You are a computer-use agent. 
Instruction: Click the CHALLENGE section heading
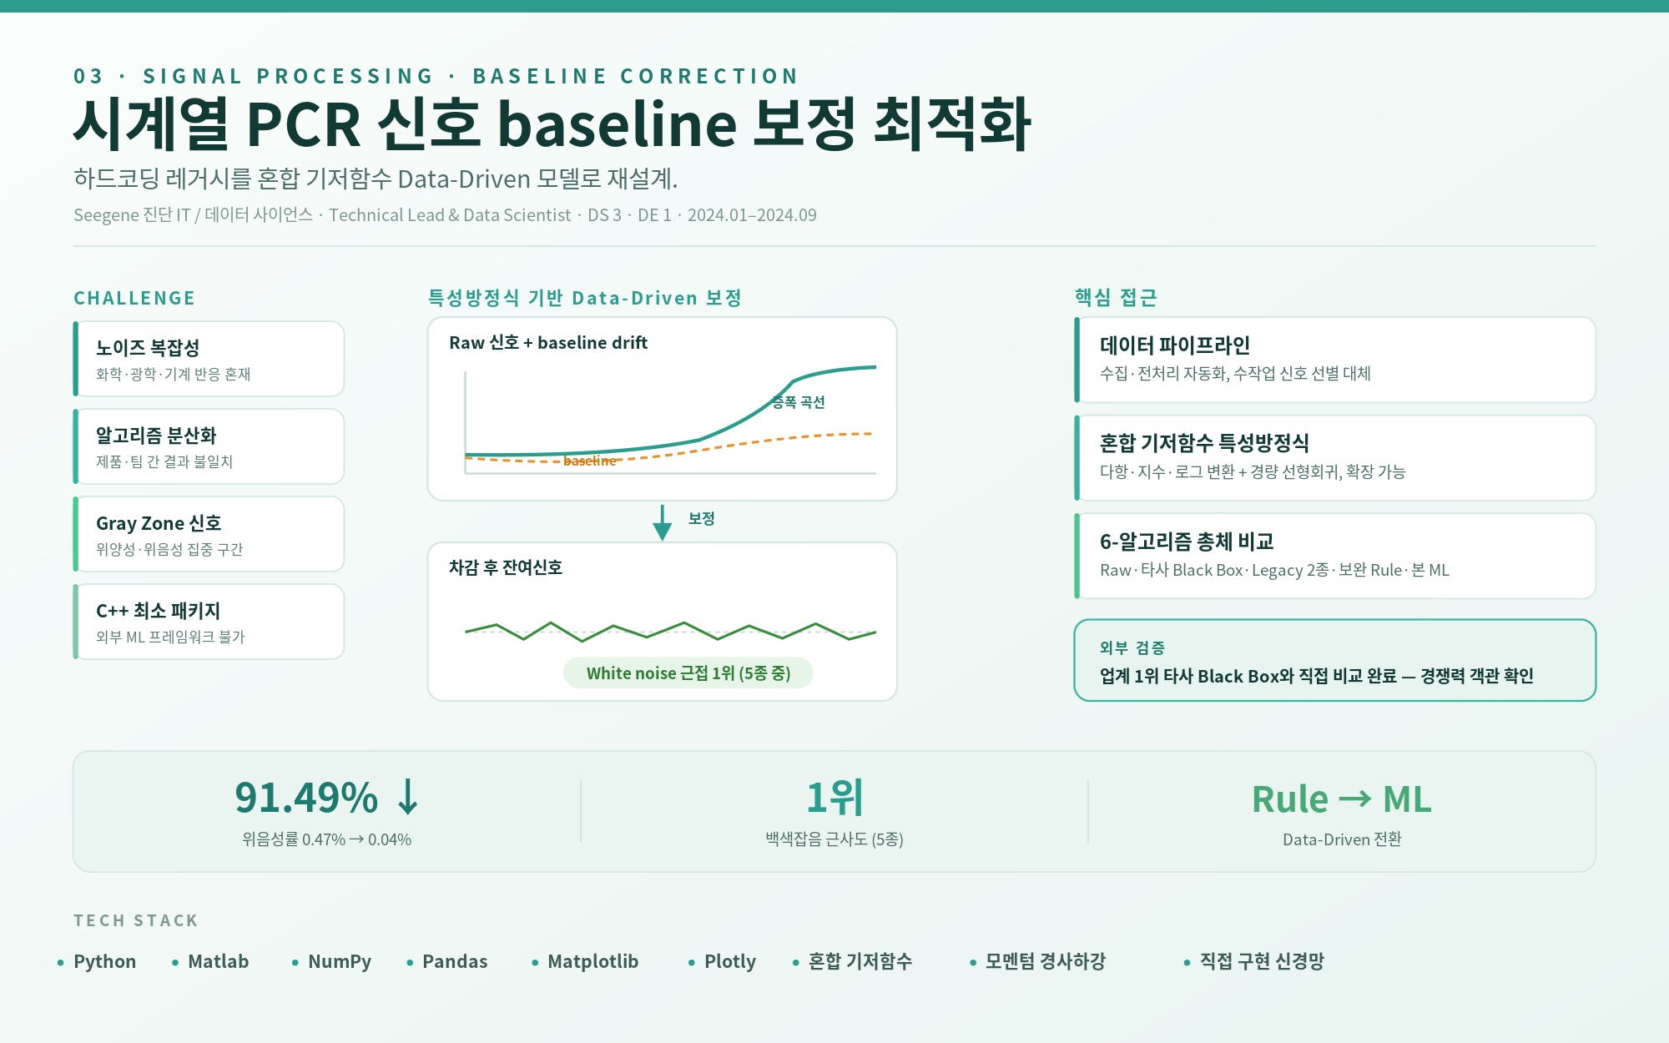134,299
